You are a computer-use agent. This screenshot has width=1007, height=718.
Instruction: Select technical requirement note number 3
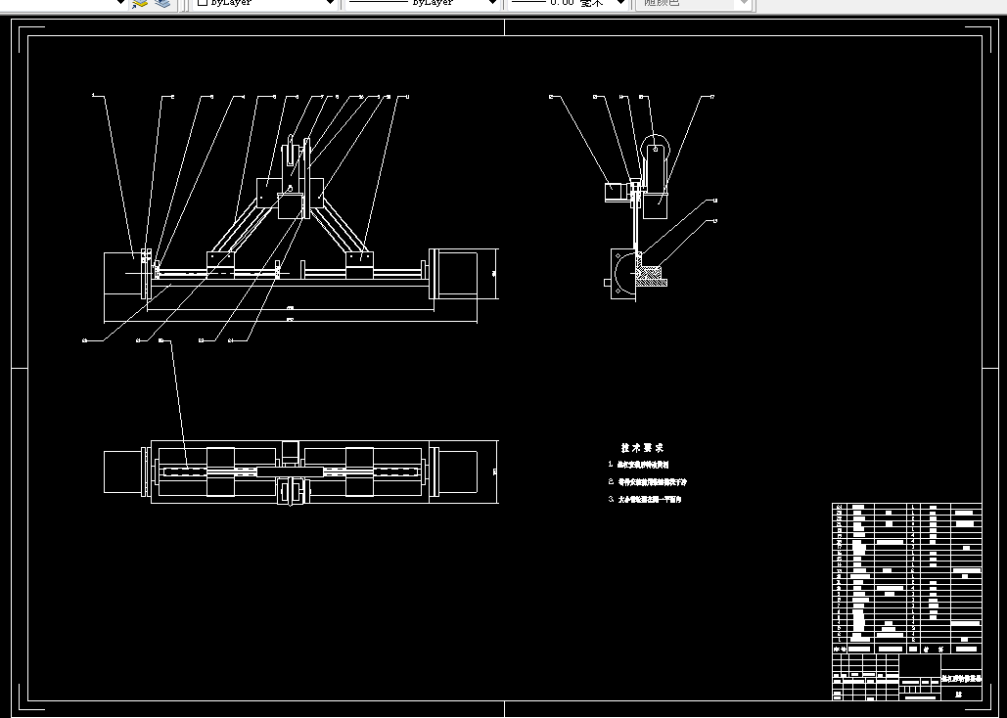[x=645, y=499]
